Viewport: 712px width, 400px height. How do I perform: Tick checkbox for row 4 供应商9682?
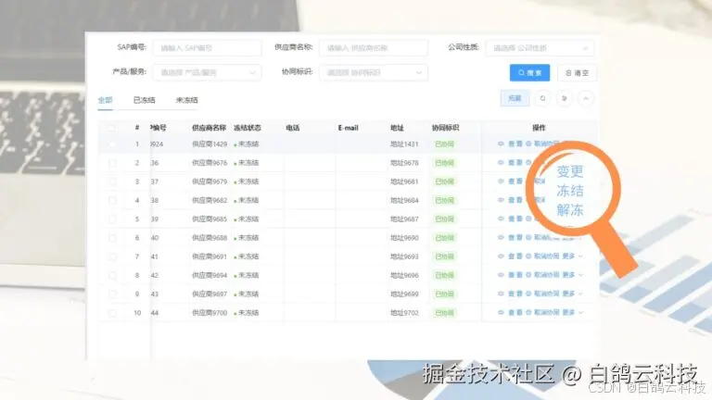click(112, 200)
